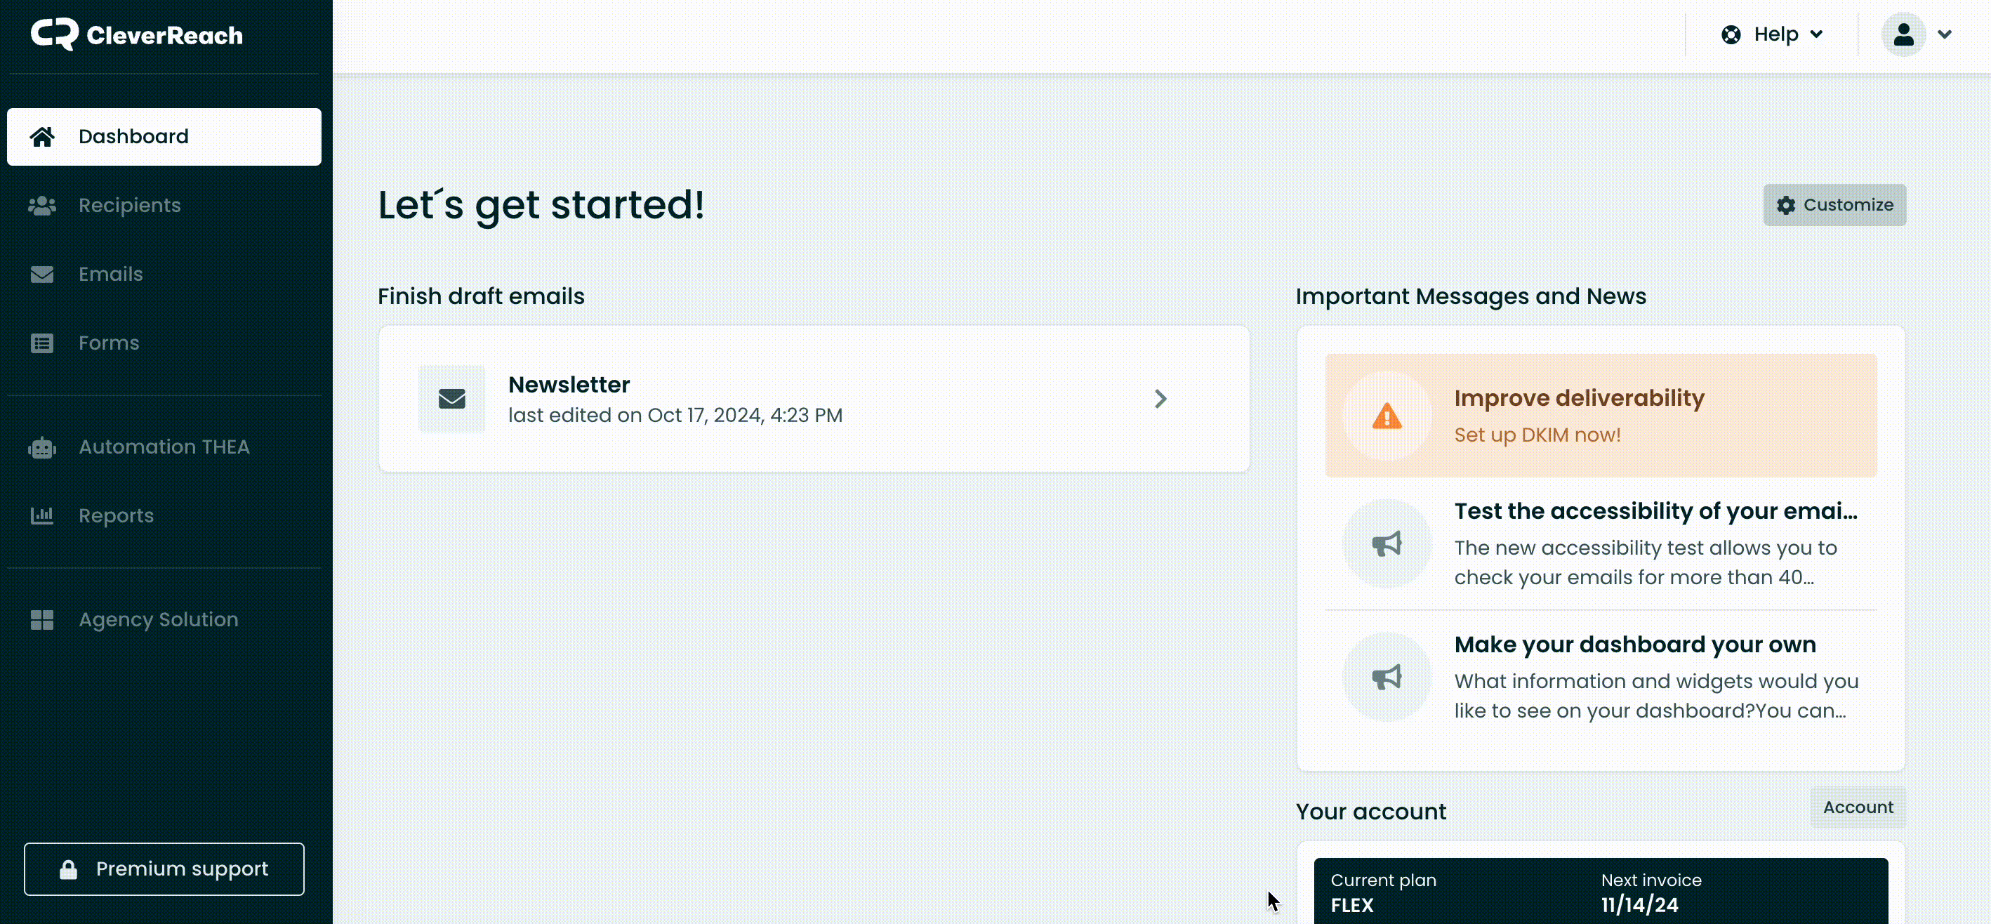Select the Emails envelope icon in sidebar
The width and height of the screenshot is (1991, 924).
[43, 274]
